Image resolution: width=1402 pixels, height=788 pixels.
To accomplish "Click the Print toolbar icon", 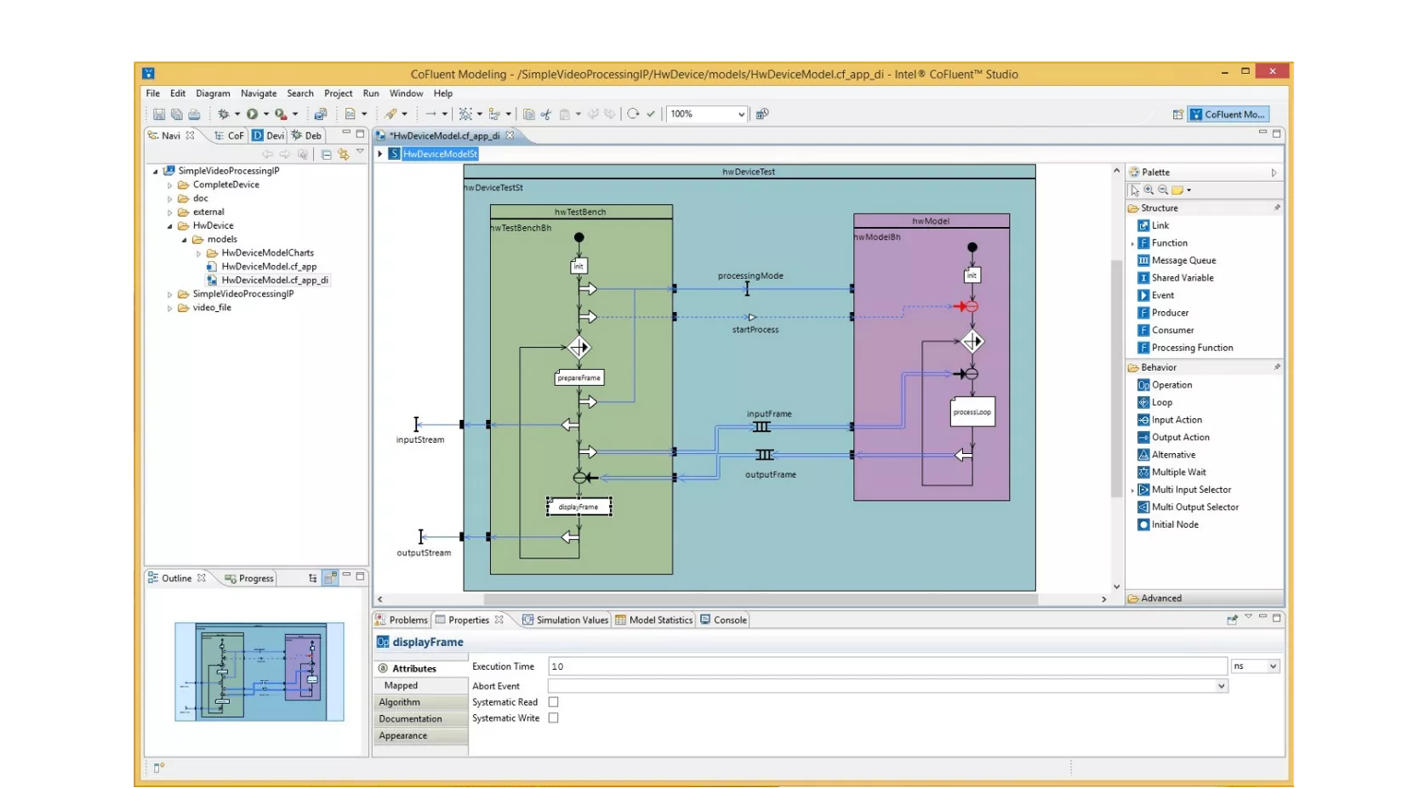I will 195,114.
